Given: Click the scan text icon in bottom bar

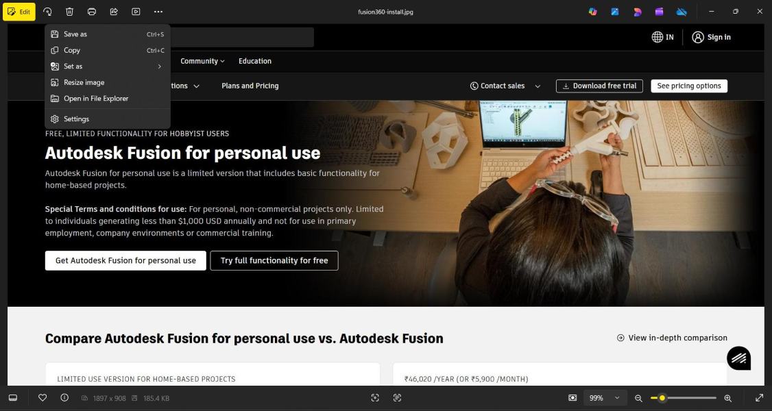Looking at the screenshot, I should click(398, 398).
